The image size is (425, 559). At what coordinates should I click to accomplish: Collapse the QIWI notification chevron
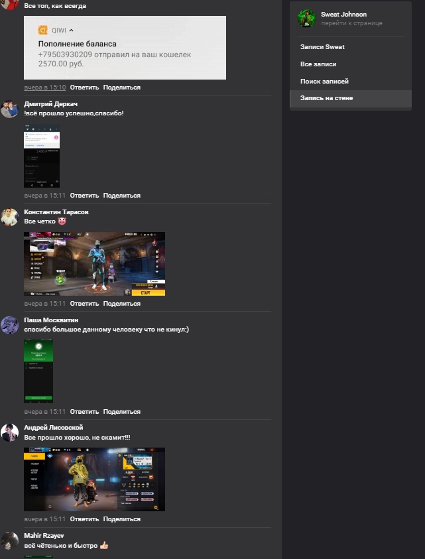[x=72, y=30]
